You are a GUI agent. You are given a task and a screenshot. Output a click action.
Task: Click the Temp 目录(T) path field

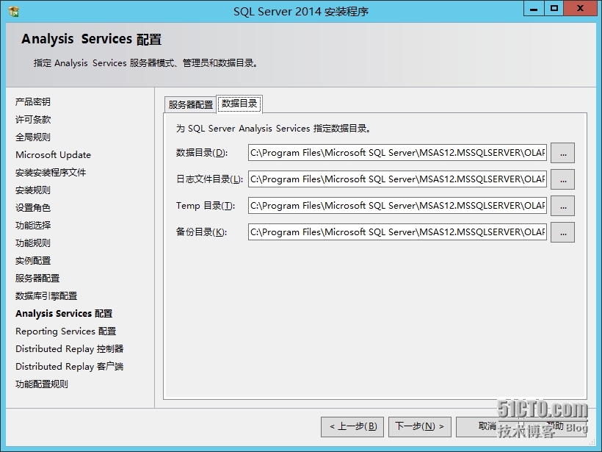click(397, 206)
